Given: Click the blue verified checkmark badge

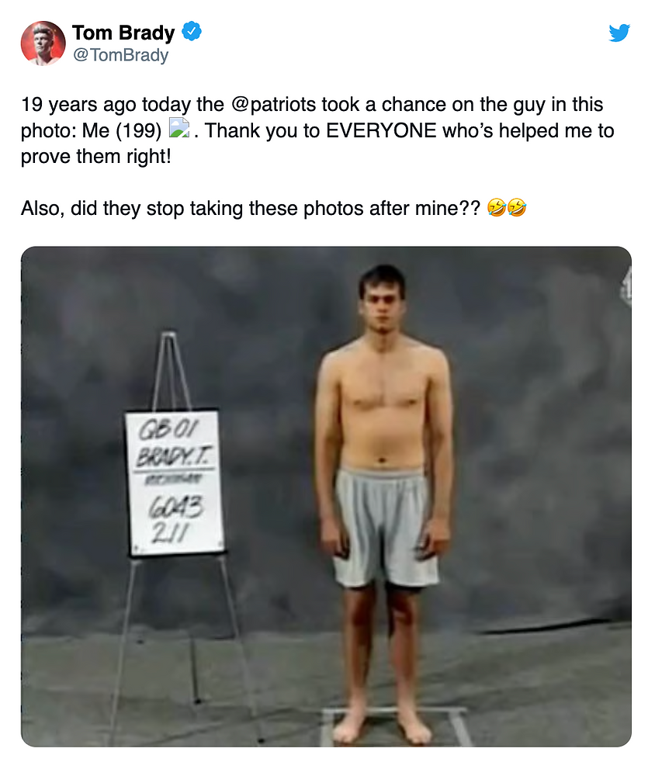Looking at the screenshot, I should point(192,32).
